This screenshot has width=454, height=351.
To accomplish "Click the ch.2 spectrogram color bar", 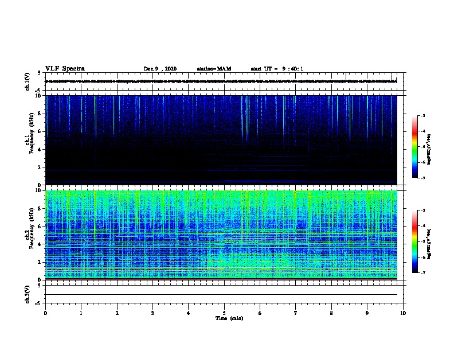I will (415, 241).
